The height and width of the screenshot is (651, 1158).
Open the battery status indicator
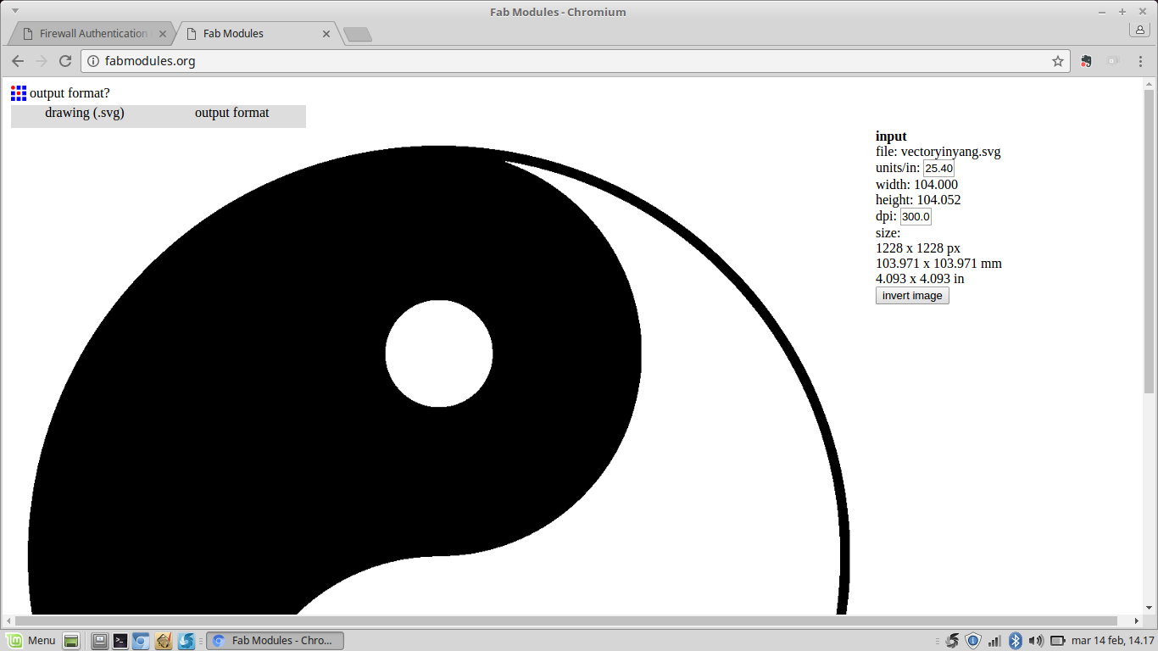click(x=1057, y=641)
